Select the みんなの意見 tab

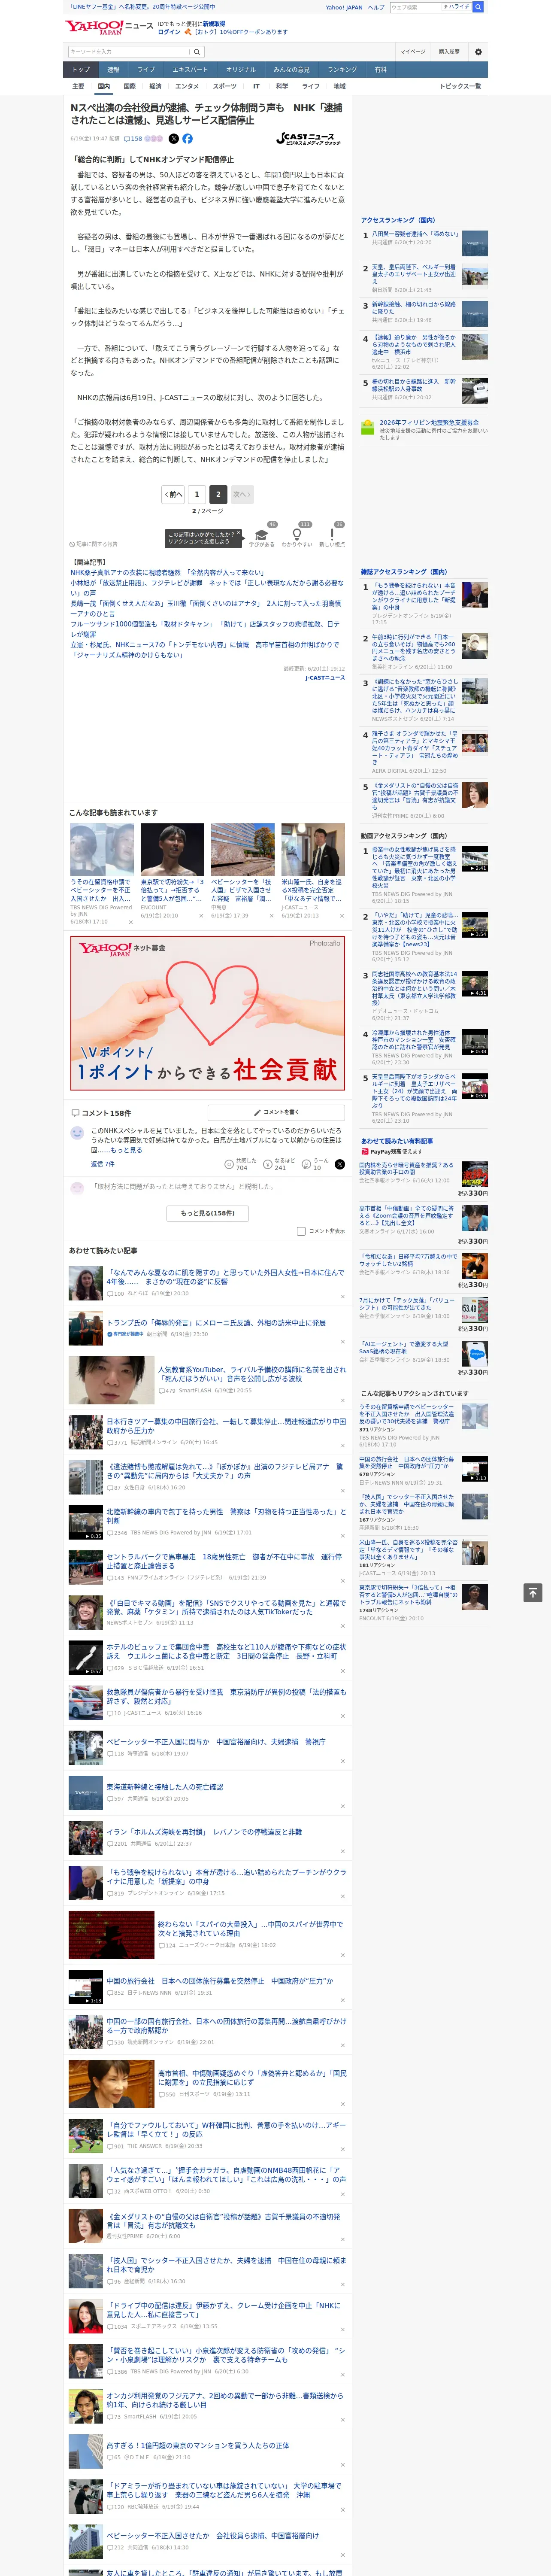[x=291, y=70]
